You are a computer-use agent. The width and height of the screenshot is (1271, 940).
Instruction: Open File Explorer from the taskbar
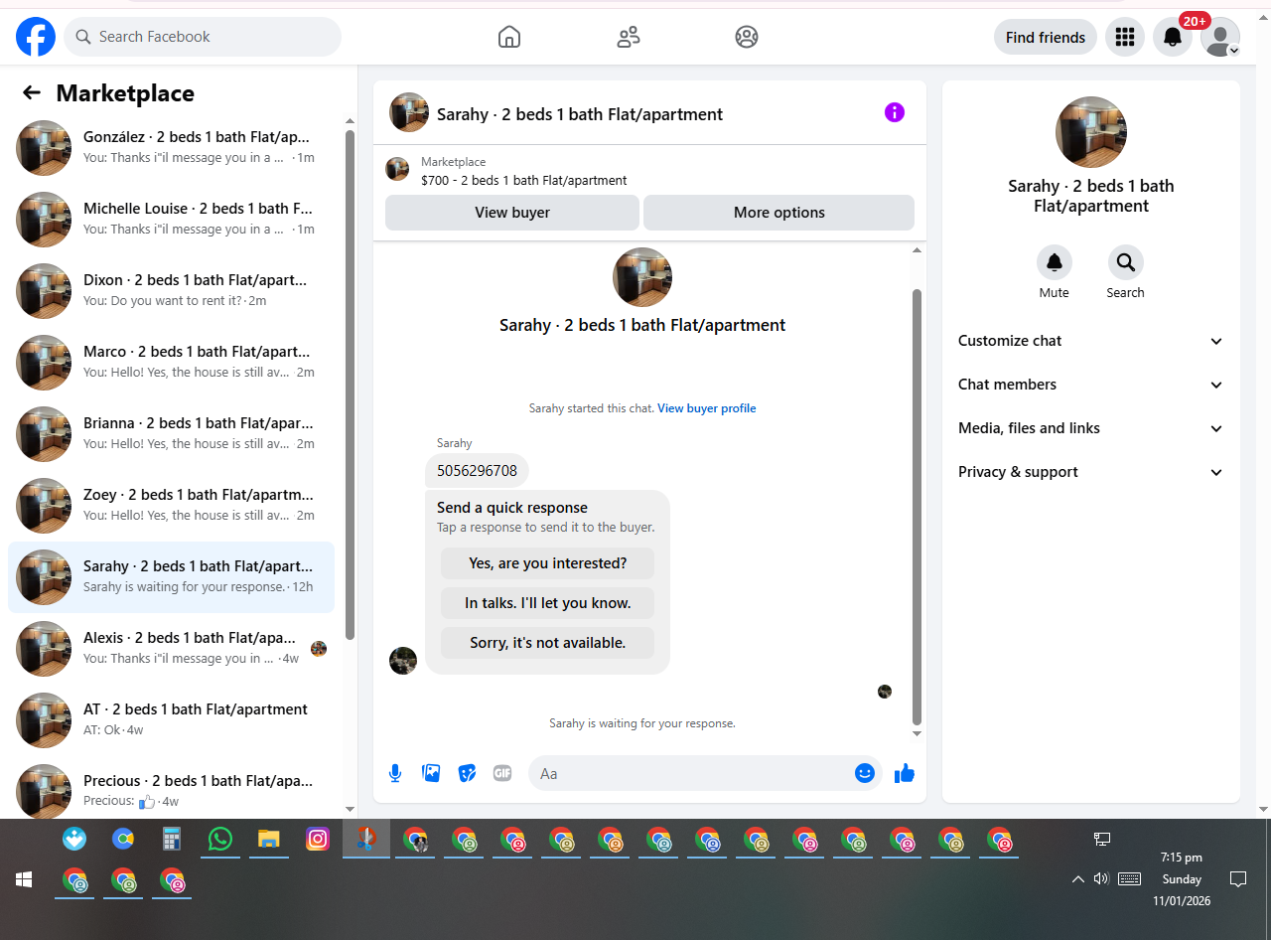tap(269, 840)
